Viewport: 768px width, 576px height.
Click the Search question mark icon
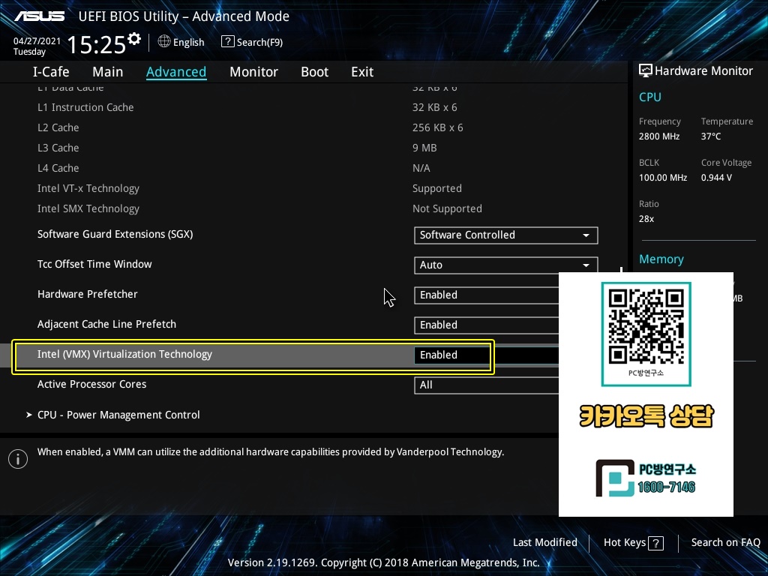[x=228, y=42]
